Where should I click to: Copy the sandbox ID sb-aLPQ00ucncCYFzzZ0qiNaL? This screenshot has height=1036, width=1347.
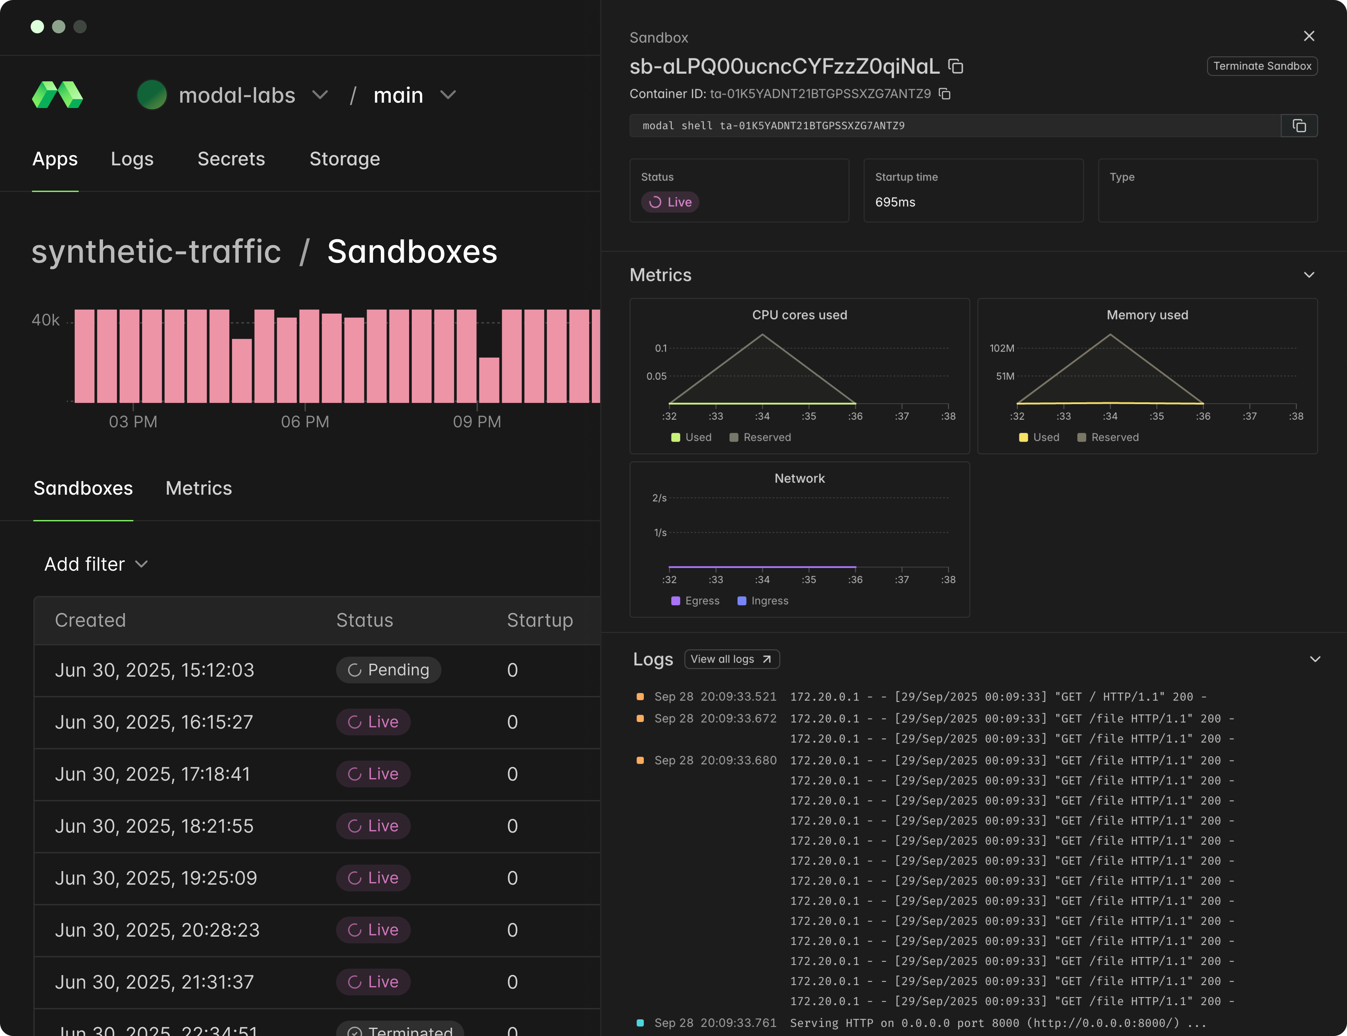click(x=955, y=66)
